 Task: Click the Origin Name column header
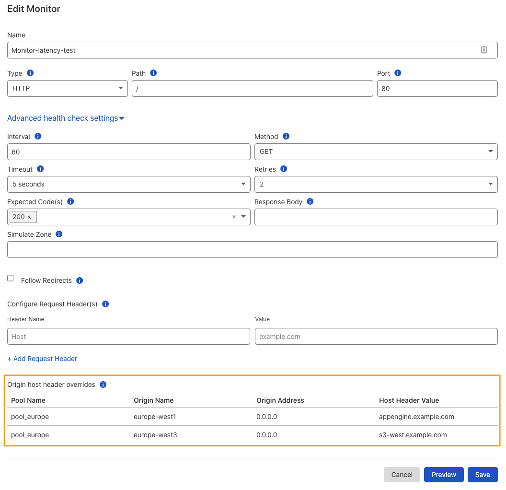tap(154, 400)
